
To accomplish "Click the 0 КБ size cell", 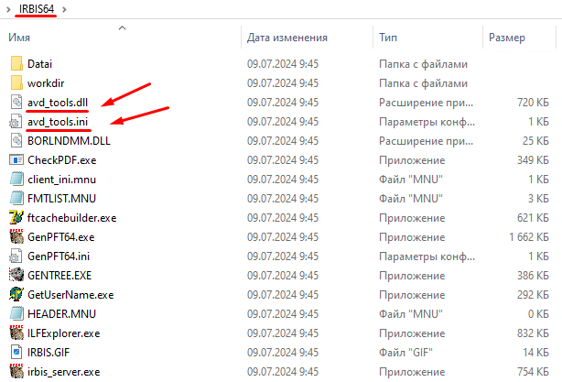I will tap(539, 314).
